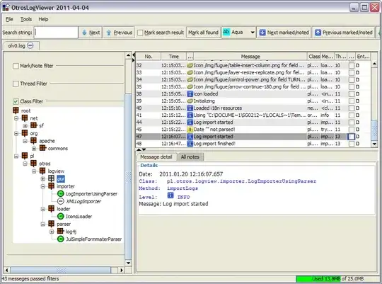
Task: Enable the Thread Filter checkbox
Action: pyautogui.click(x=16, y=84)
